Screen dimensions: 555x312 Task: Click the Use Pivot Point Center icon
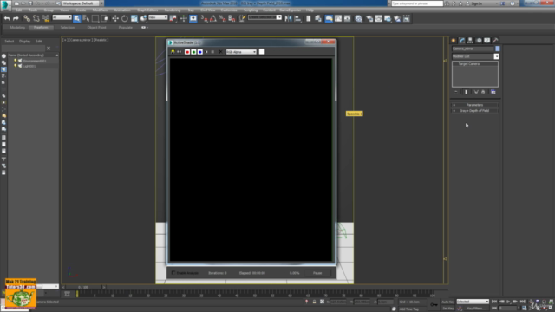pyautogui.click(x=173, y=18)
